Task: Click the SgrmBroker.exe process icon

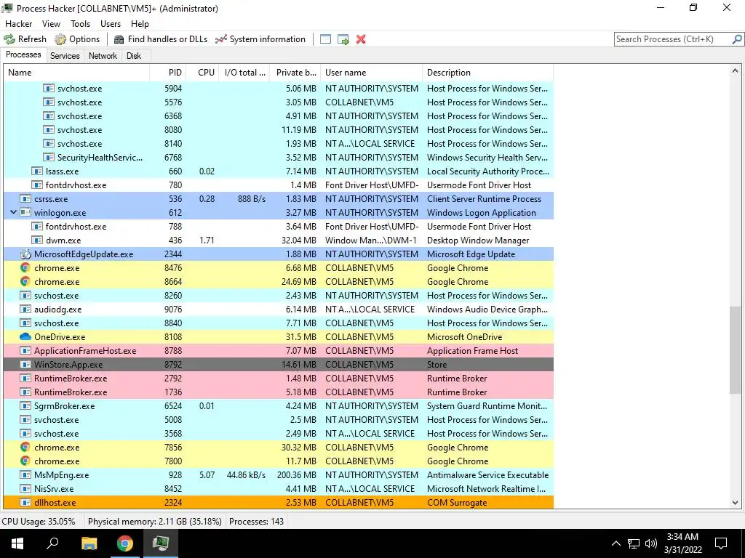Action: point(25,405)
